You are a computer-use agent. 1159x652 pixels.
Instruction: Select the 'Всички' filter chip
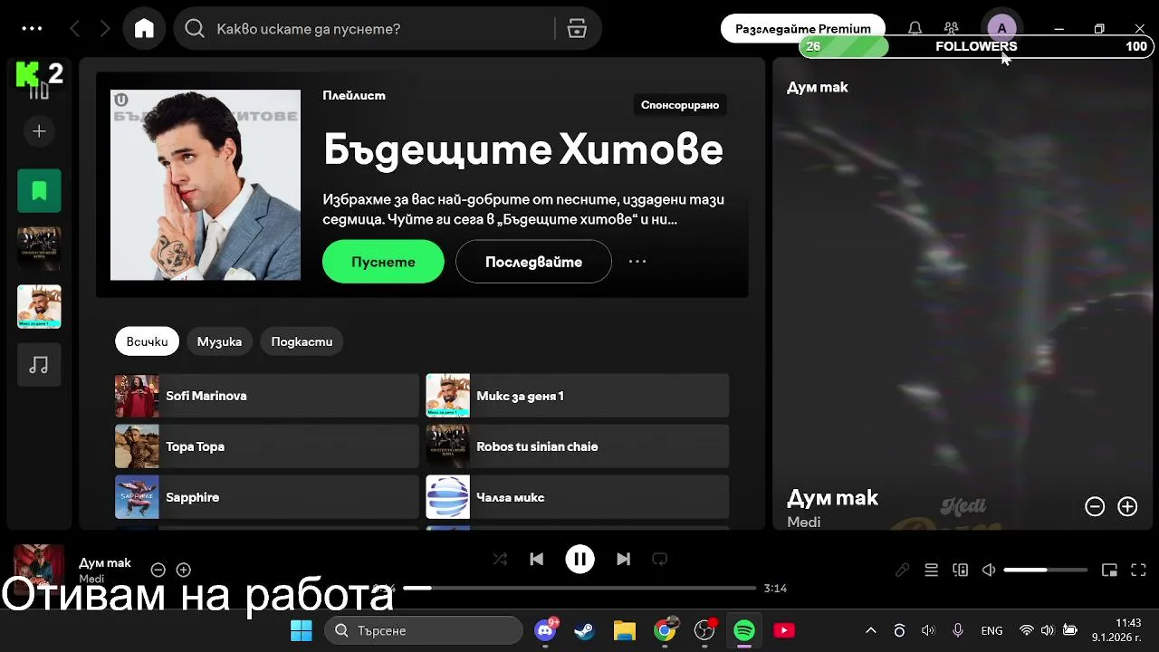point(147,341)
